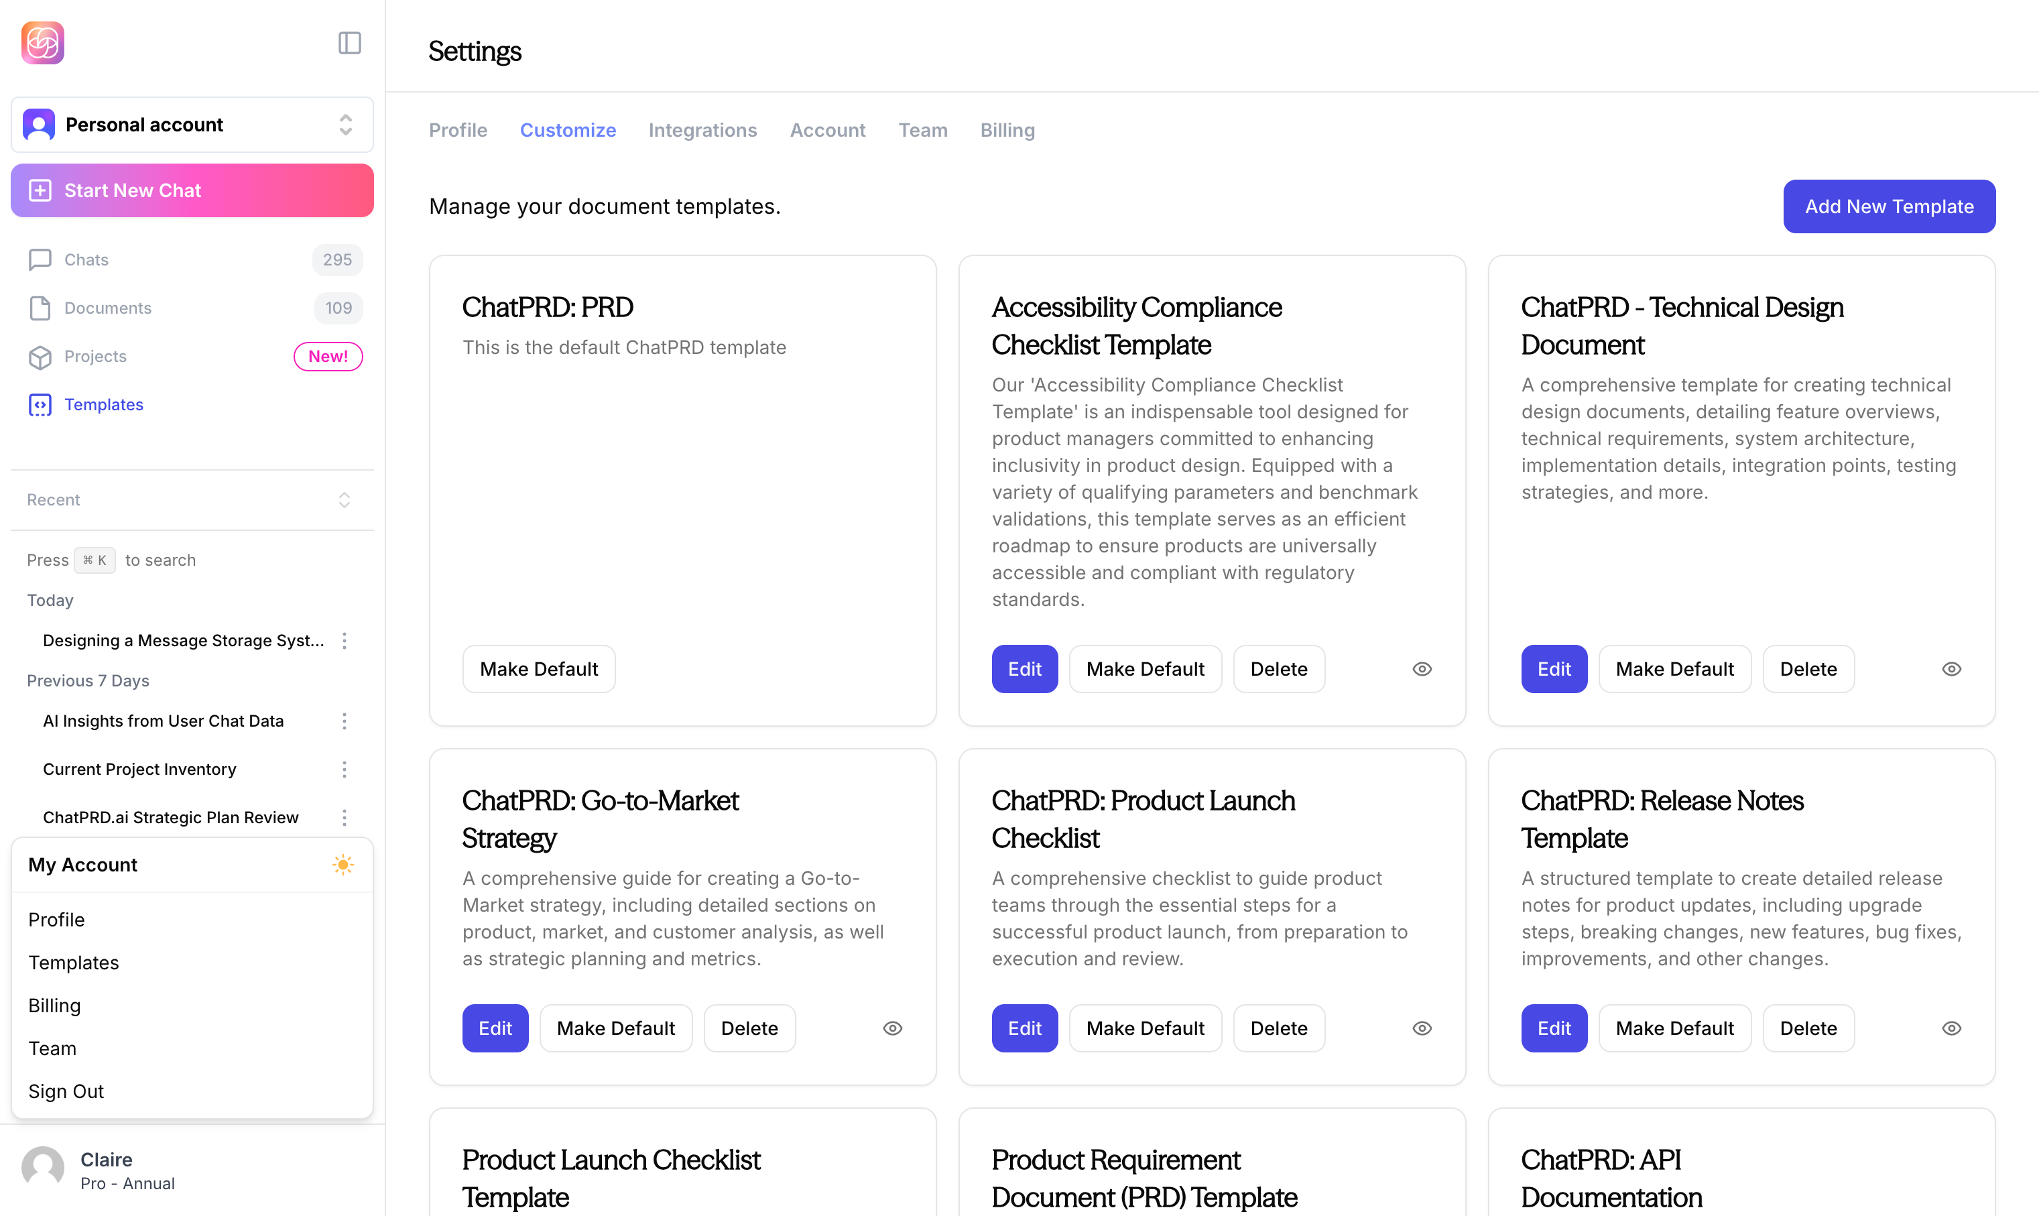Click the ChatPRD app icon in sidebar
The image size is (2039, 1216).
42,42
